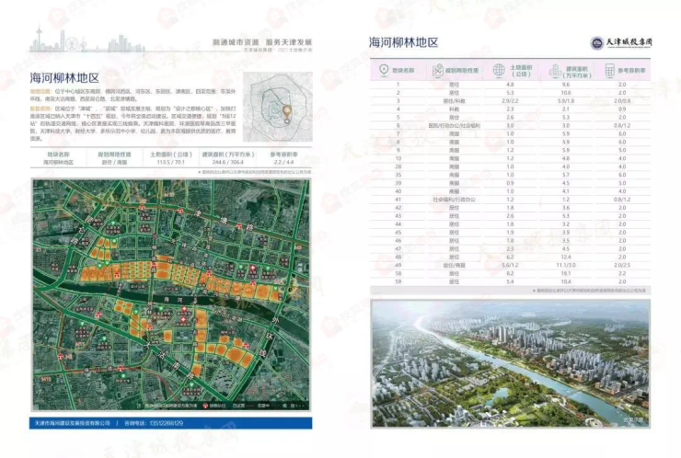
Task: Open the aerial rendering of Haihe riverside
Action: click(x=511, y=363)
